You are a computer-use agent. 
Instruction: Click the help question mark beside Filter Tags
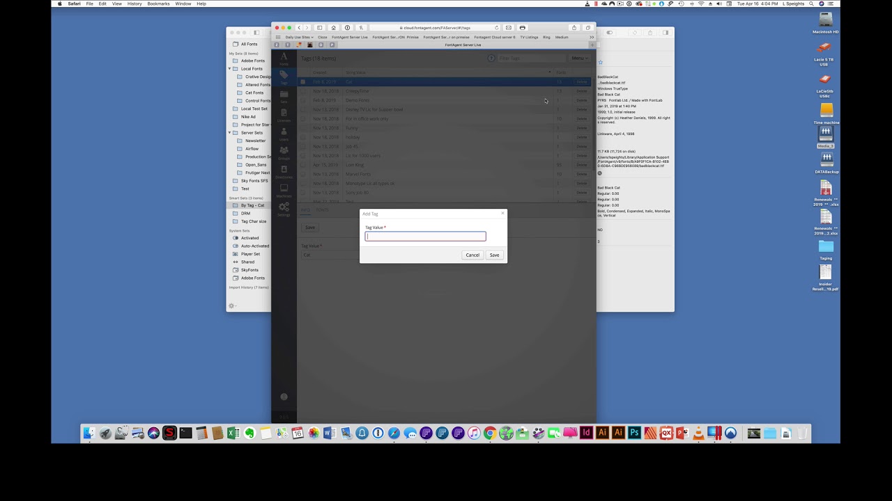point(491,58)
